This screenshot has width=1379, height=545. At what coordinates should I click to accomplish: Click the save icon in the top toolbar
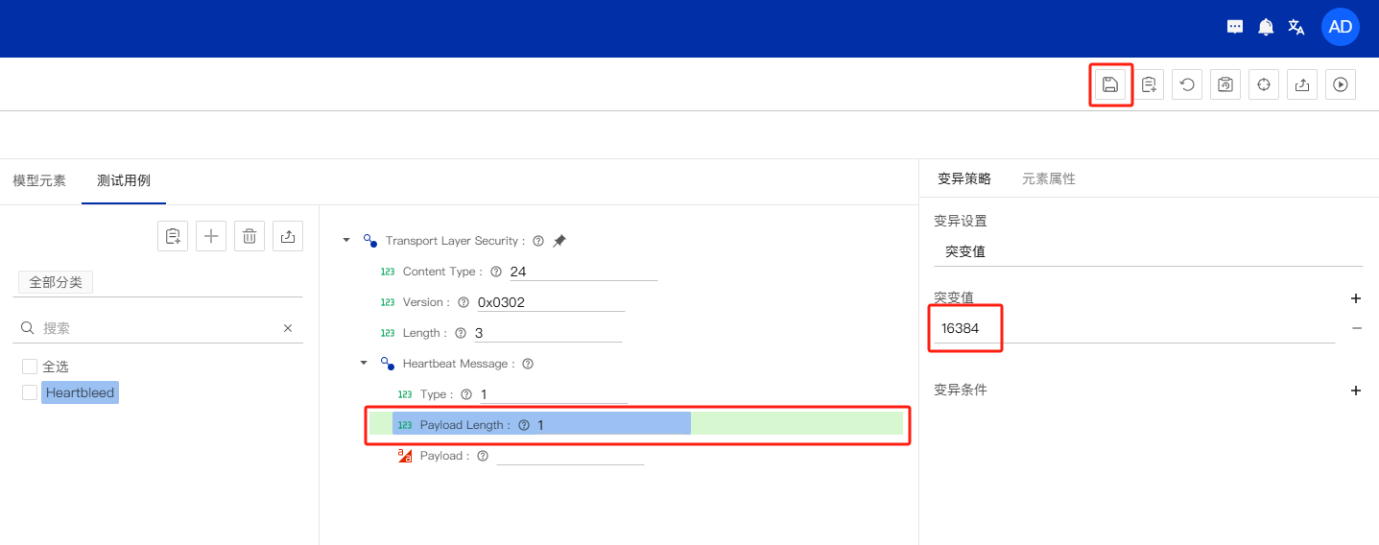point(1110,84)
